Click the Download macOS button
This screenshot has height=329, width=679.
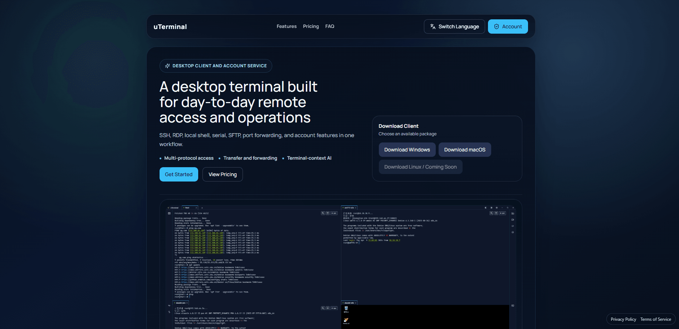(465, 150)
